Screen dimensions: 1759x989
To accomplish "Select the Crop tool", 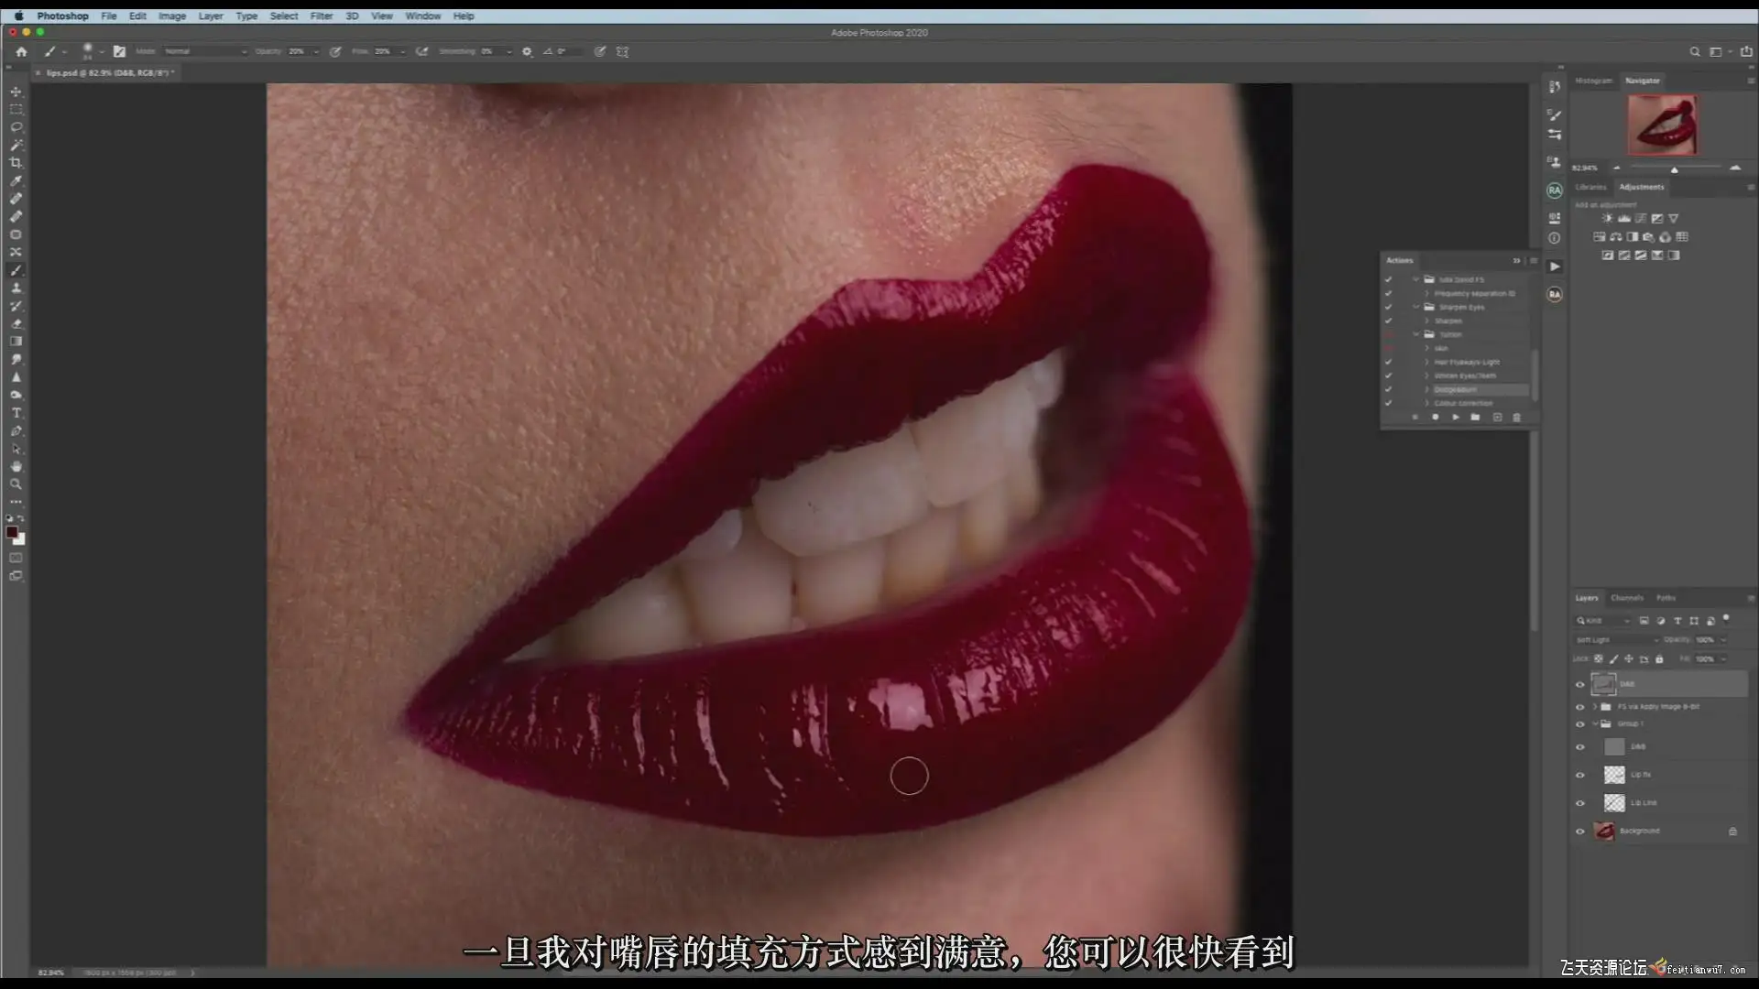I will pyautogui.click(x=16, y=163).
